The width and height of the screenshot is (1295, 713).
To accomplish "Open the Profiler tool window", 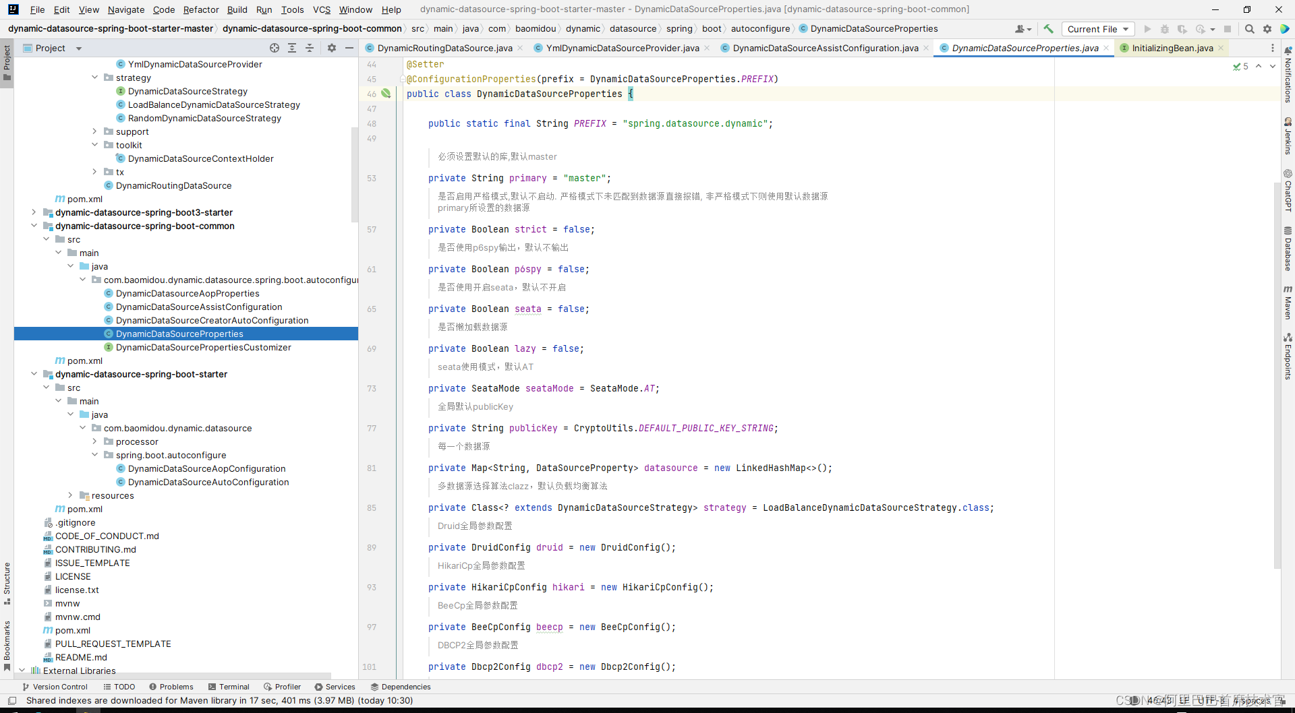I will point(283,687).
